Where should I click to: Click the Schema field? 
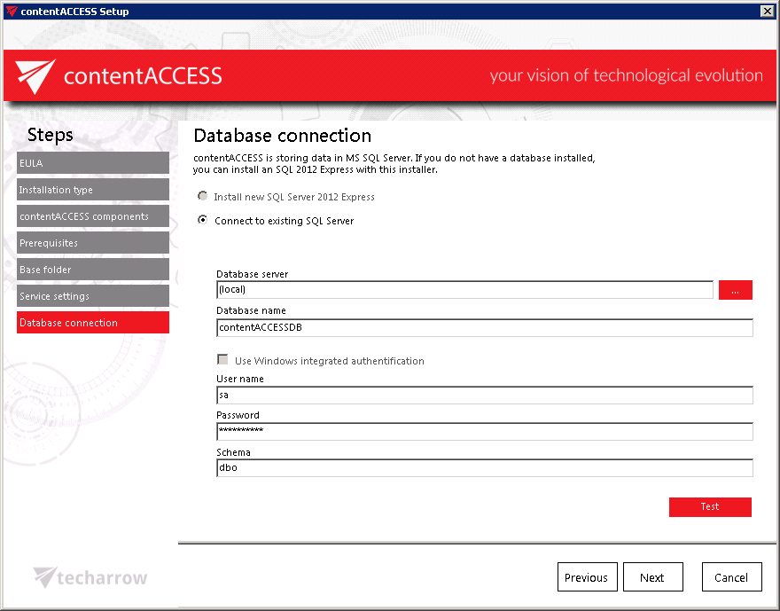coord(485,467)
